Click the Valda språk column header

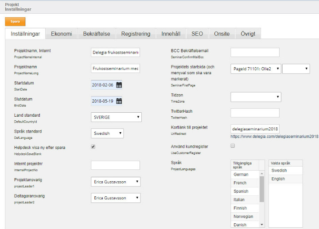pos(286,163)
